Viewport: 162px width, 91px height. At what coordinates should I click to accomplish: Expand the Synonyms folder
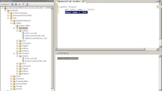coord(11,79)
